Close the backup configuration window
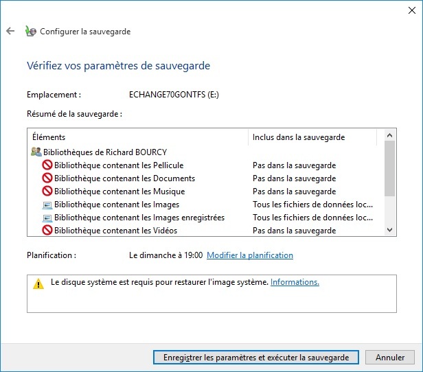 (412, 10)
